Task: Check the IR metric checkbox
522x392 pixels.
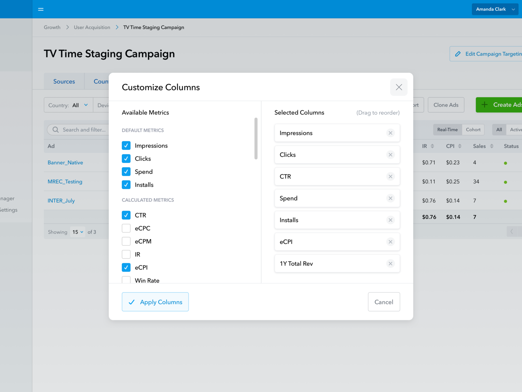Action: tap(126, 254)
